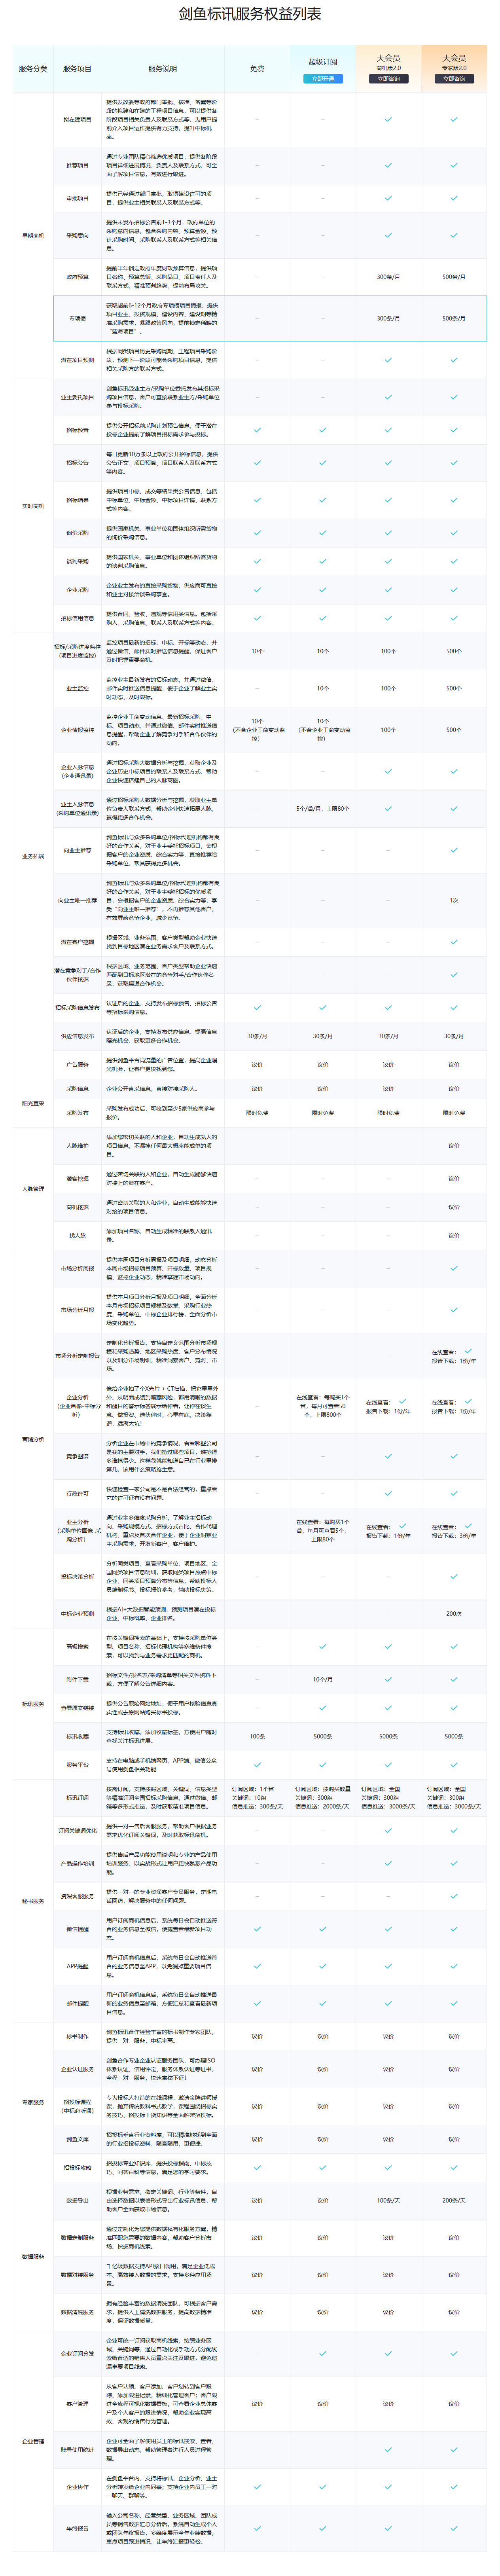The height and width of the screenshot is (2576, 500).
Task: Click 300条/月 in the 专项债 row
Action: (388, 319)
